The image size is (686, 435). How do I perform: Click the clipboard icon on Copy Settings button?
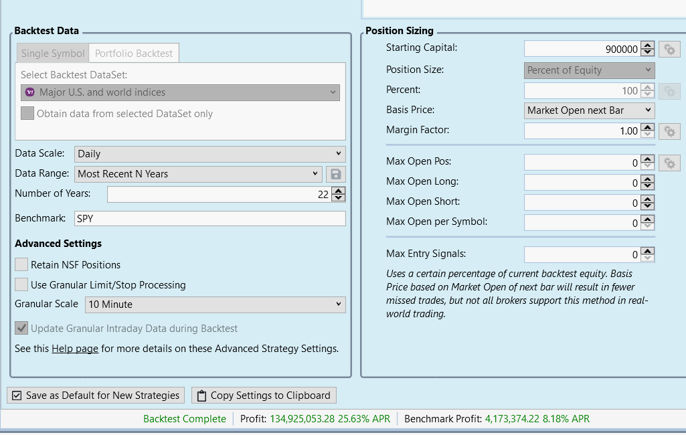coord(201,396)
